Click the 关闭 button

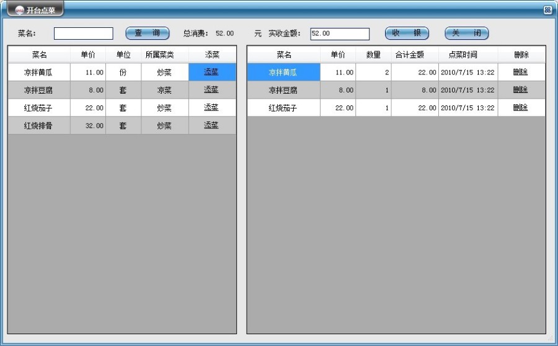coord(466,33)
